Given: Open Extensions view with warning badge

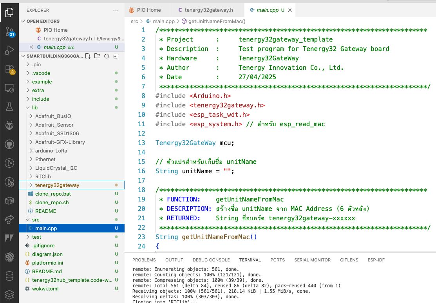Looking at the screenshot, I should coord(9,69).
